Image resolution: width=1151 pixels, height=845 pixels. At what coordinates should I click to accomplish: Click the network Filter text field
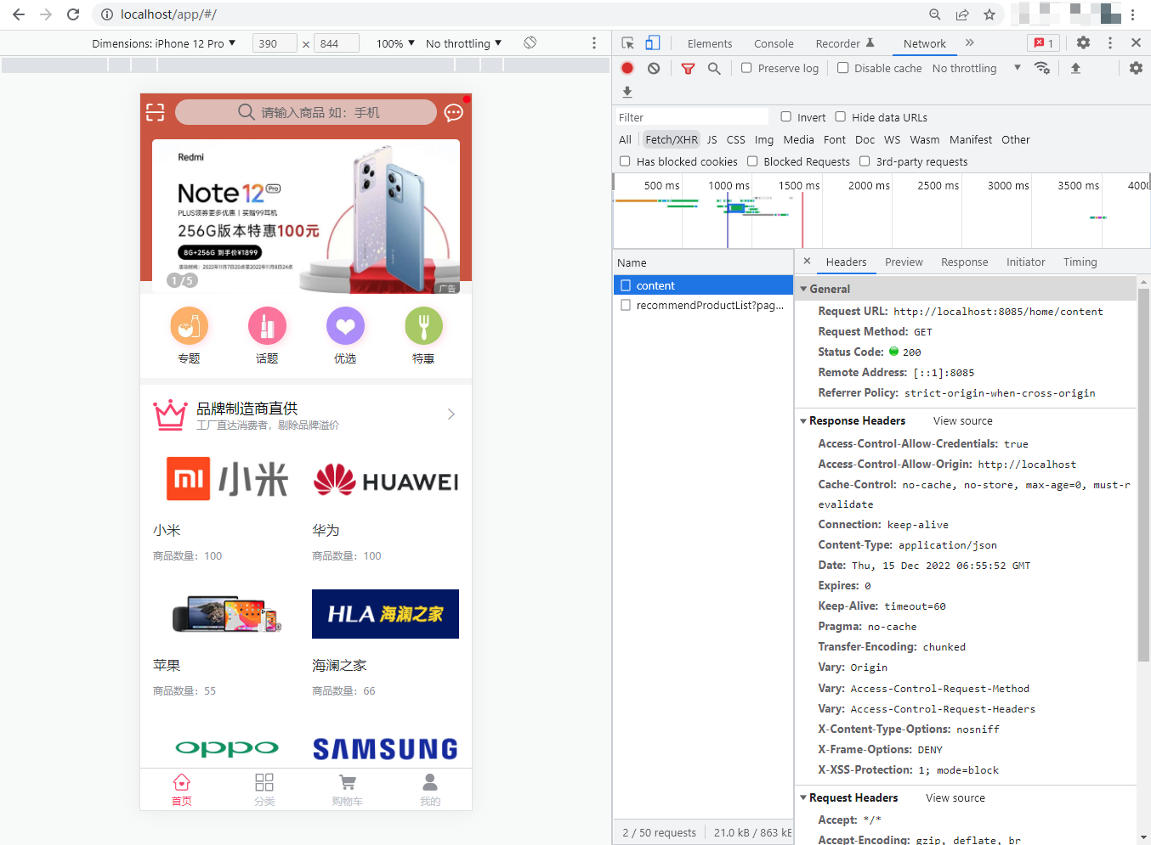pyautogui.click(x=691, y=117)
